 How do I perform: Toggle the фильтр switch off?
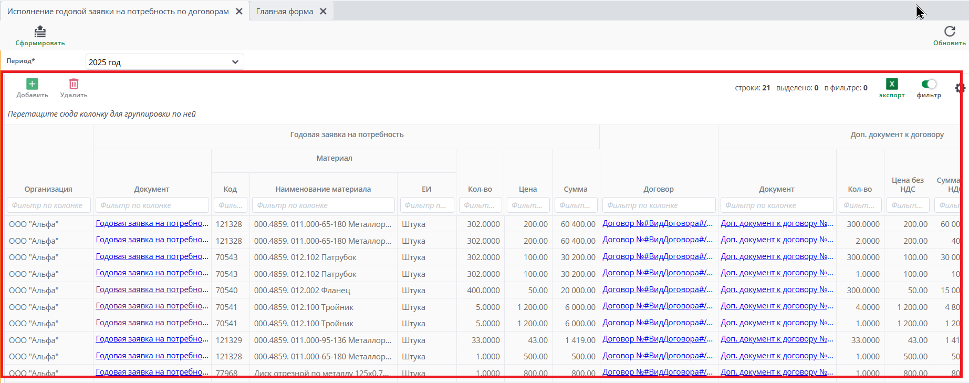pos(929,84)
